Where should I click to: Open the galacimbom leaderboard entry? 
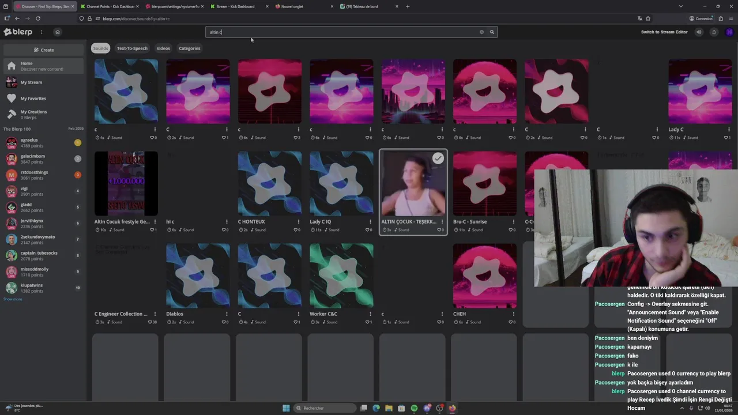44,159
